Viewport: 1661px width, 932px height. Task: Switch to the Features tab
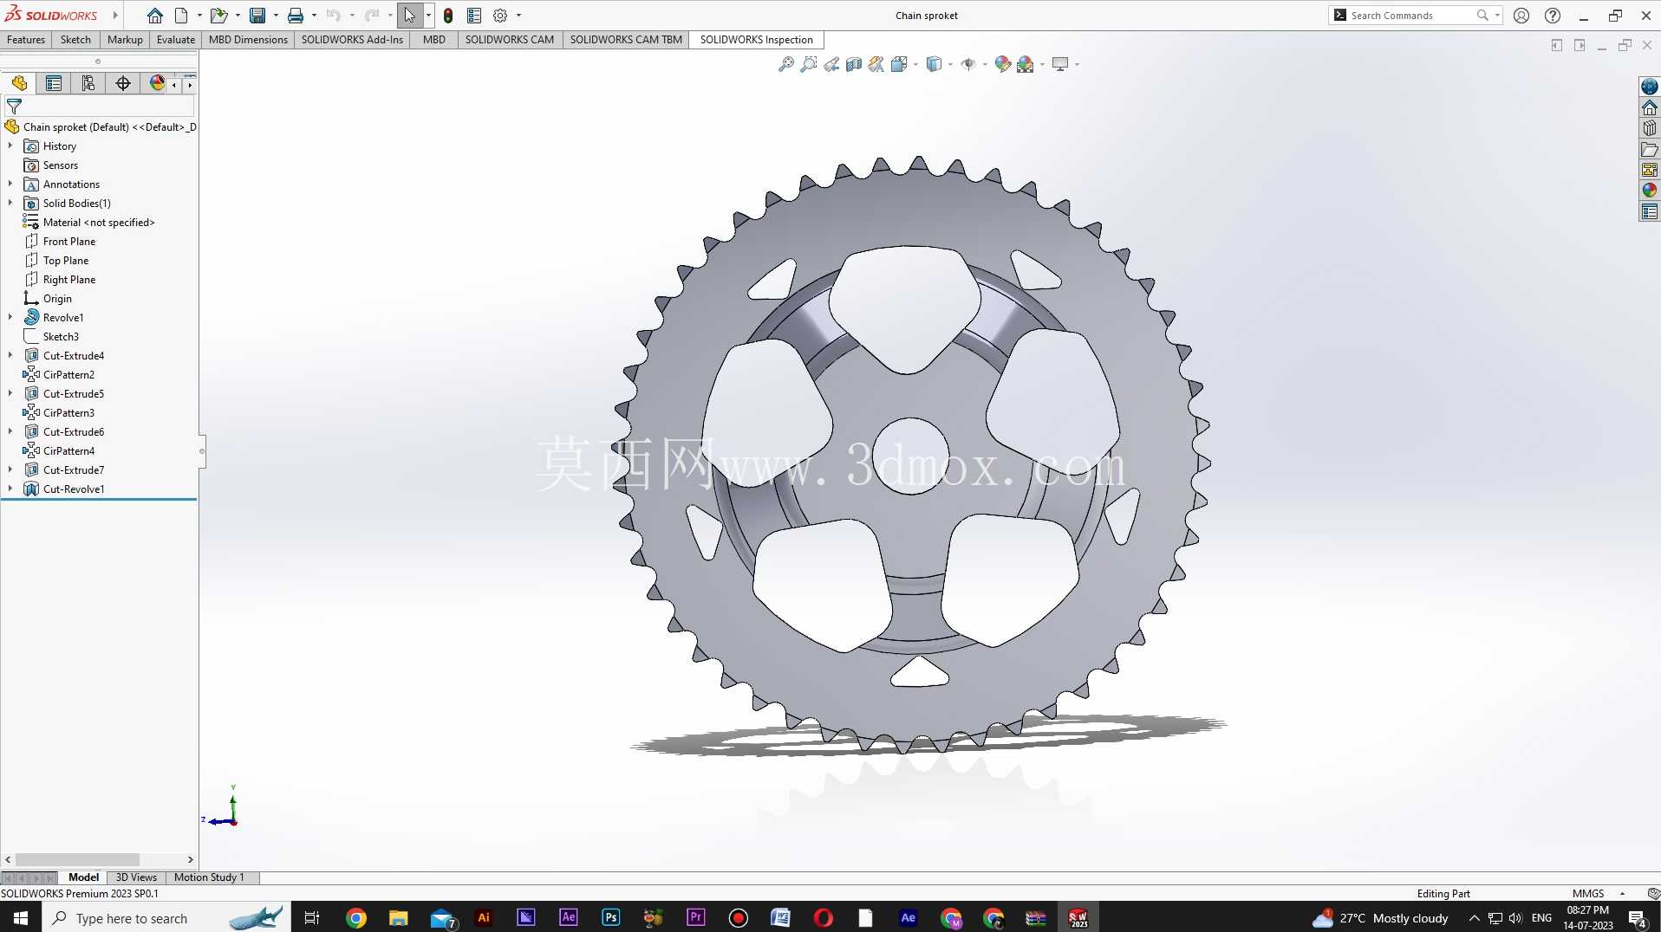26,40
